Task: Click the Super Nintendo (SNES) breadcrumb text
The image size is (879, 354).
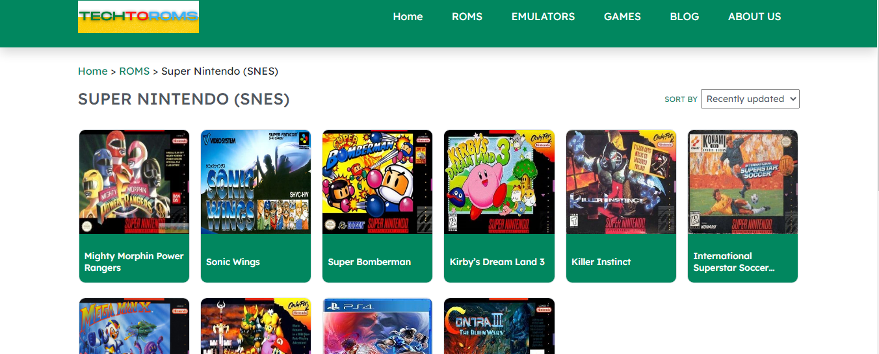Action: pos(220,71)
